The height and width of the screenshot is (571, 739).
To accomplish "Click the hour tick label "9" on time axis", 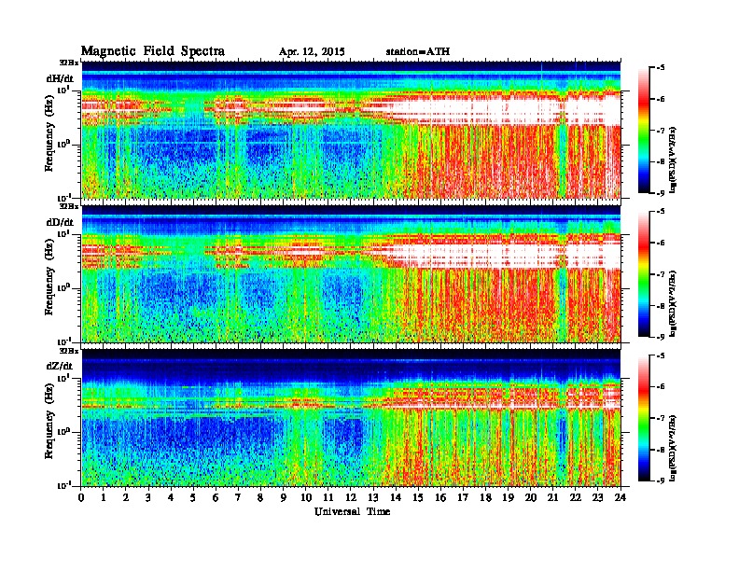I will (x=284, y=497).
